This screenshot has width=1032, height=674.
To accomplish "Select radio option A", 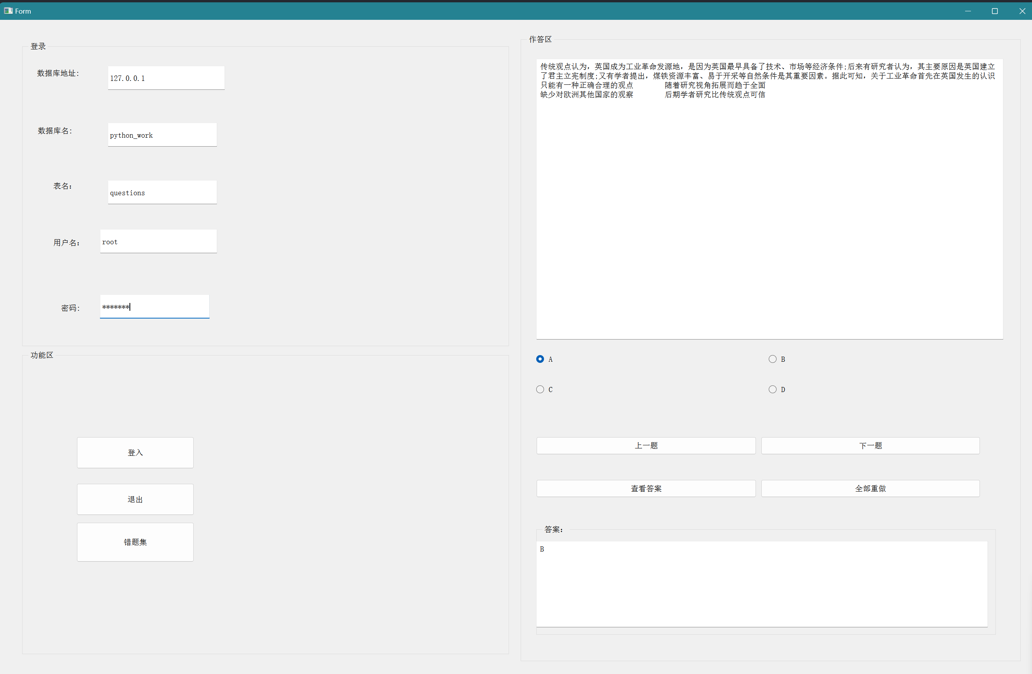I will [x=540, y=359].
